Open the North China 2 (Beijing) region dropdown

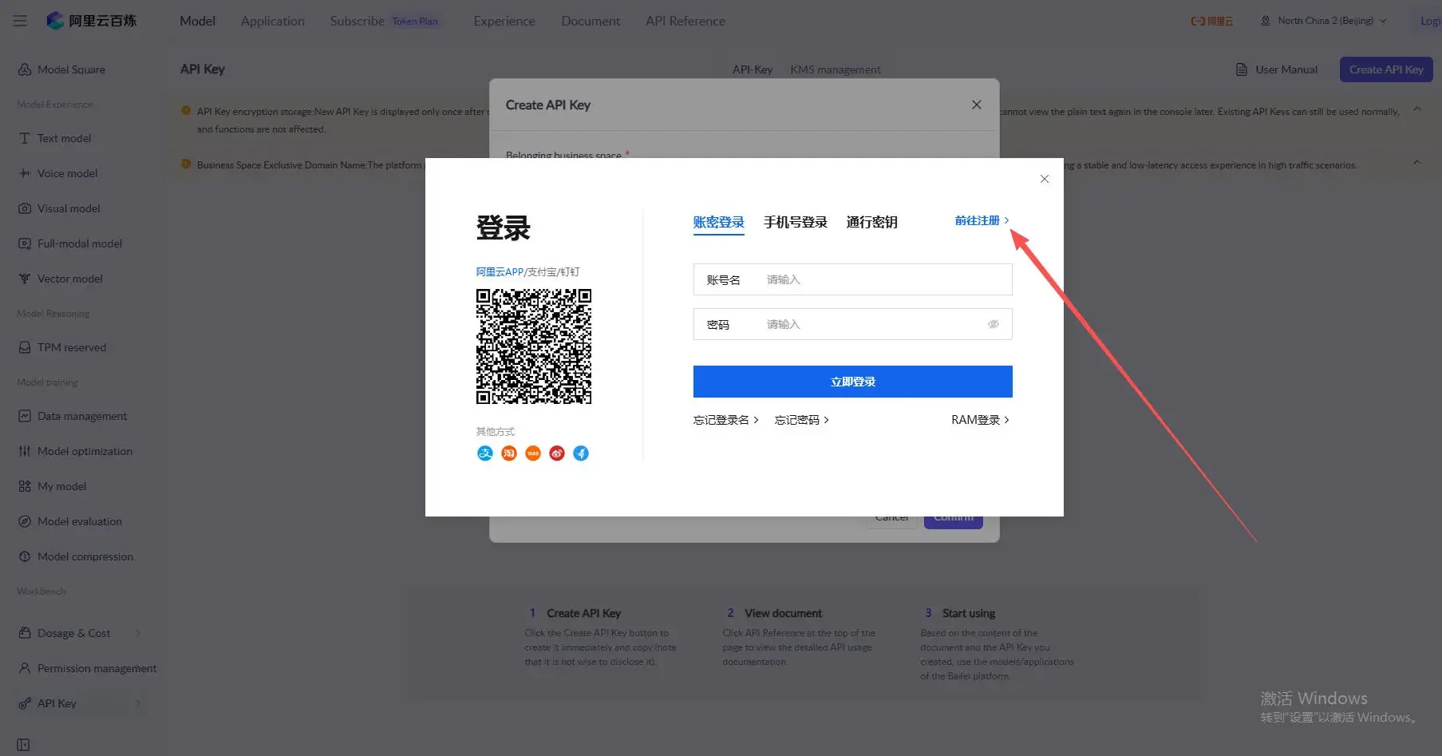click(1324, 21)
